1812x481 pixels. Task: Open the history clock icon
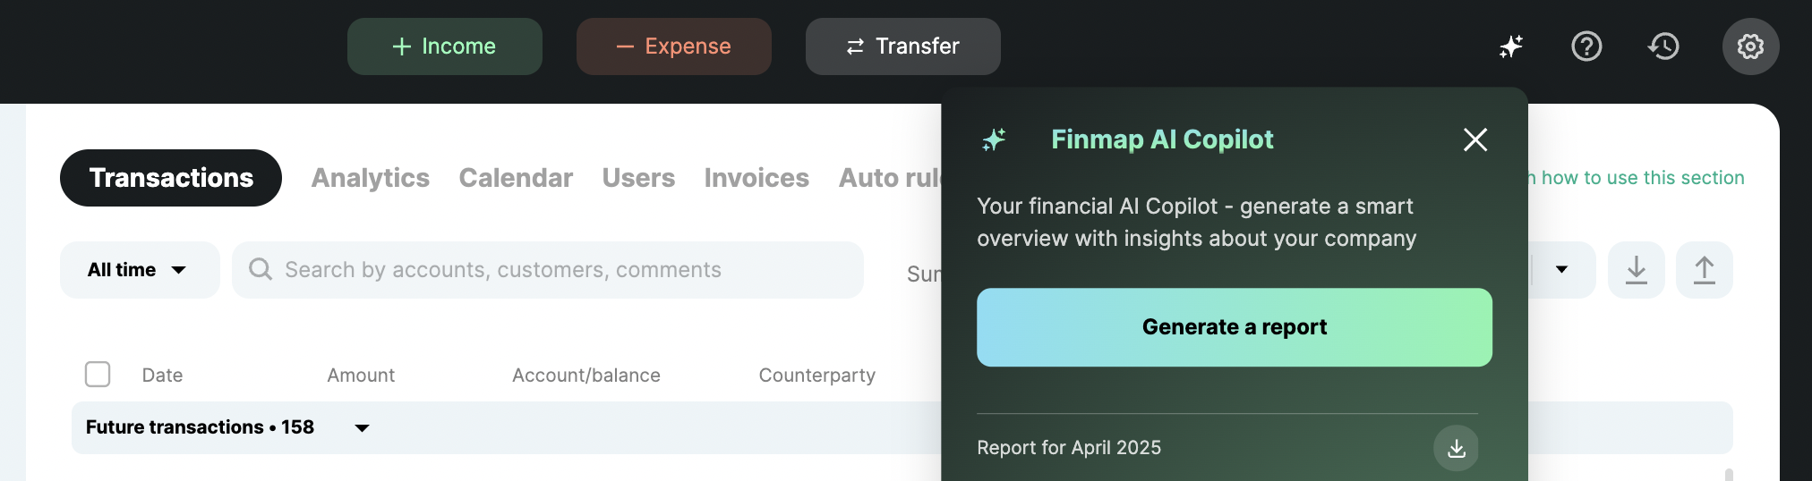(x=1663, y=46)
